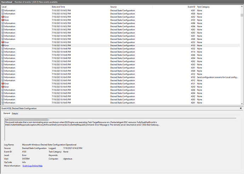Select the Event ID cell reading 4114
Screen dimensions: 244x174
(193, 52)
